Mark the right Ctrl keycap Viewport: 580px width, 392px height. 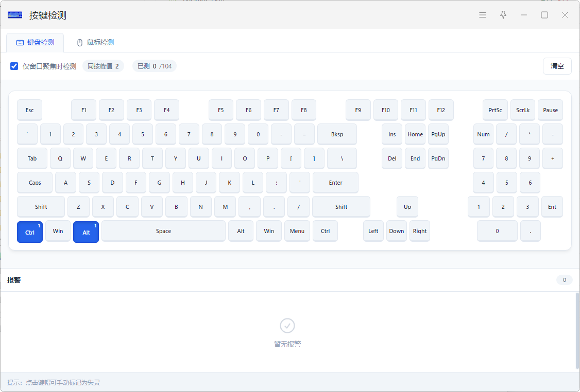(x=325, y=231)
